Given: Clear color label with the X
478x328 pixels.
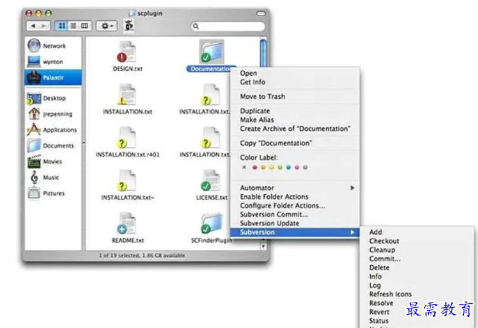Looking at the screenshot, I should (244, 168).
